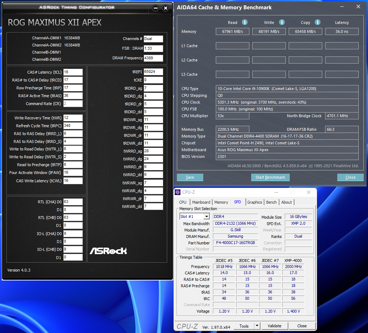Click the CAS# Latency (tCL) value field
This screenshot has width=368, height=333.
(73, 72)
